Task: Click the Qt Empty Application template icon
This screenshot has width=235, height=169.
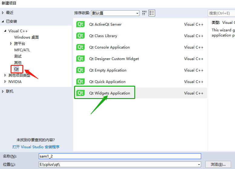Action: point(80,70)
